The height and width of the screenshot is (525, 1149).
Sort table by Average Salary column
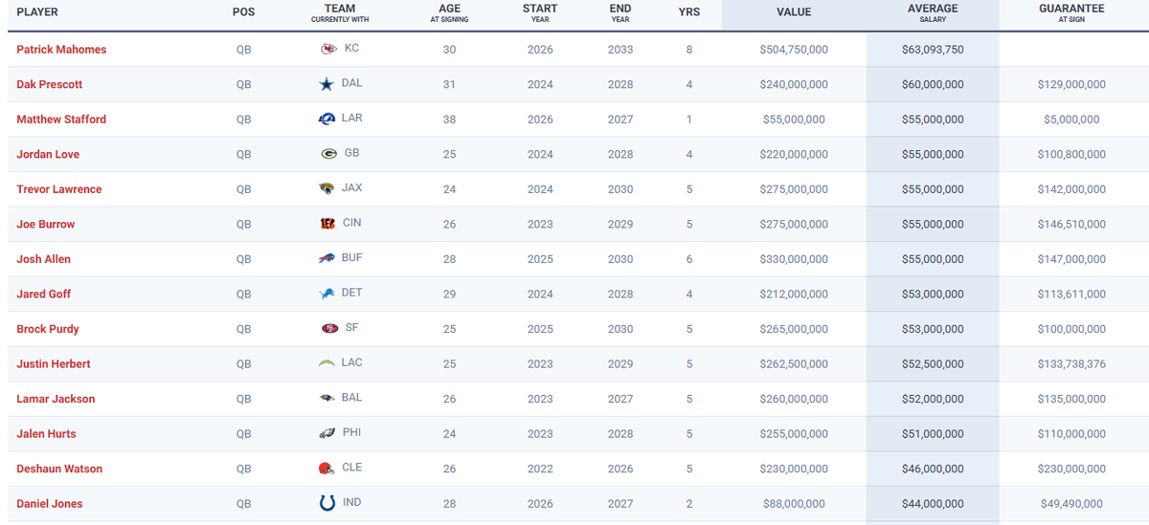(x=933, y=12)
